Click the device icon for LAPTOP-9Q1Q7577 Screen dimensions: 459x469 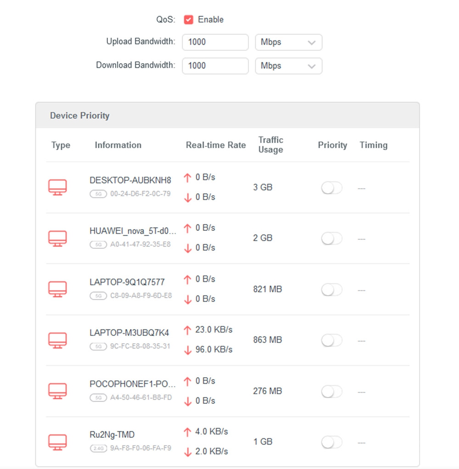(x=57, y=289)
